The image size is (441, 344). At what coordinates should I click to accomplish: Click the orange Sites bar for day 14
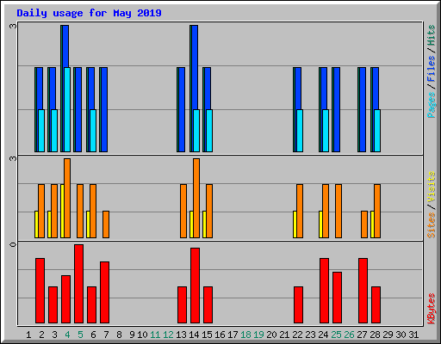tap(196, 198)
